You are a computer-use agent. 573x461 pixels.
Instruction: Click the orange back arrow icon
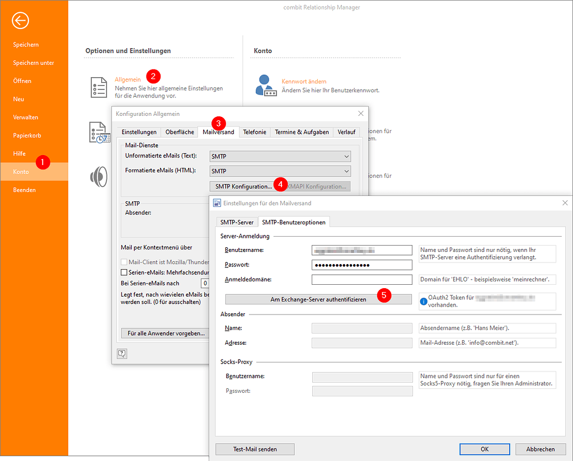[20, 20]
